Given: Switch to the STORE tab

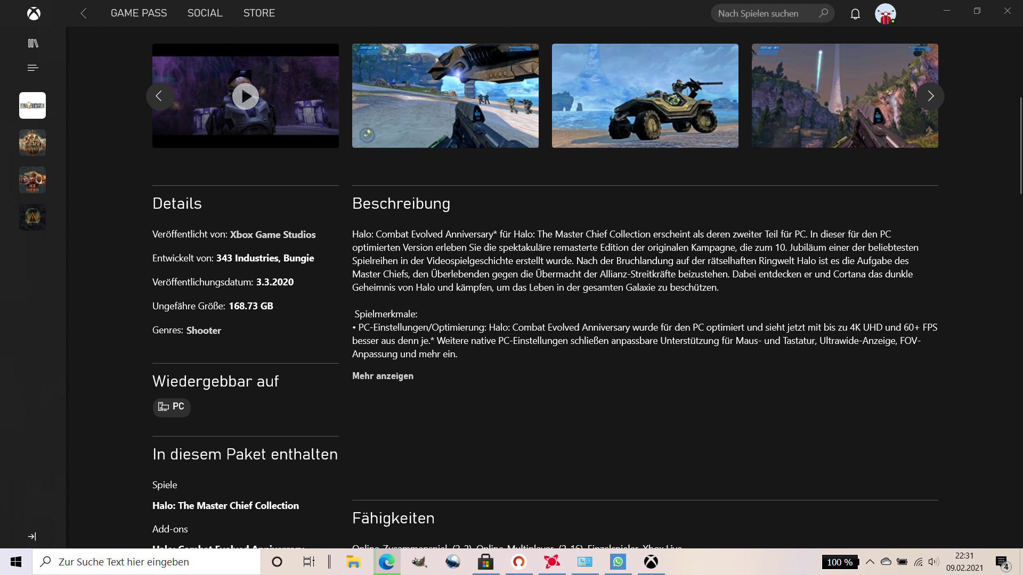Looking at the screenshot, I should [259, 13].
